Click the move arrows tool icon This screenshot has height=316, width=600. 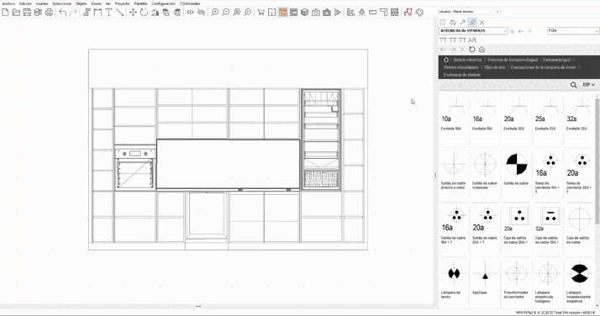133,13
